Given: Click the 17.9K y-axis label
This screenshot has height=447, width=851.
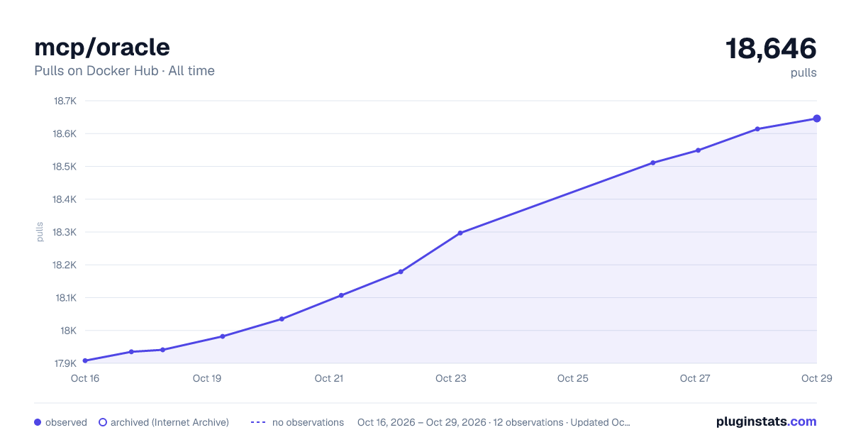Looking at the screenshot, I should [65, 363].
